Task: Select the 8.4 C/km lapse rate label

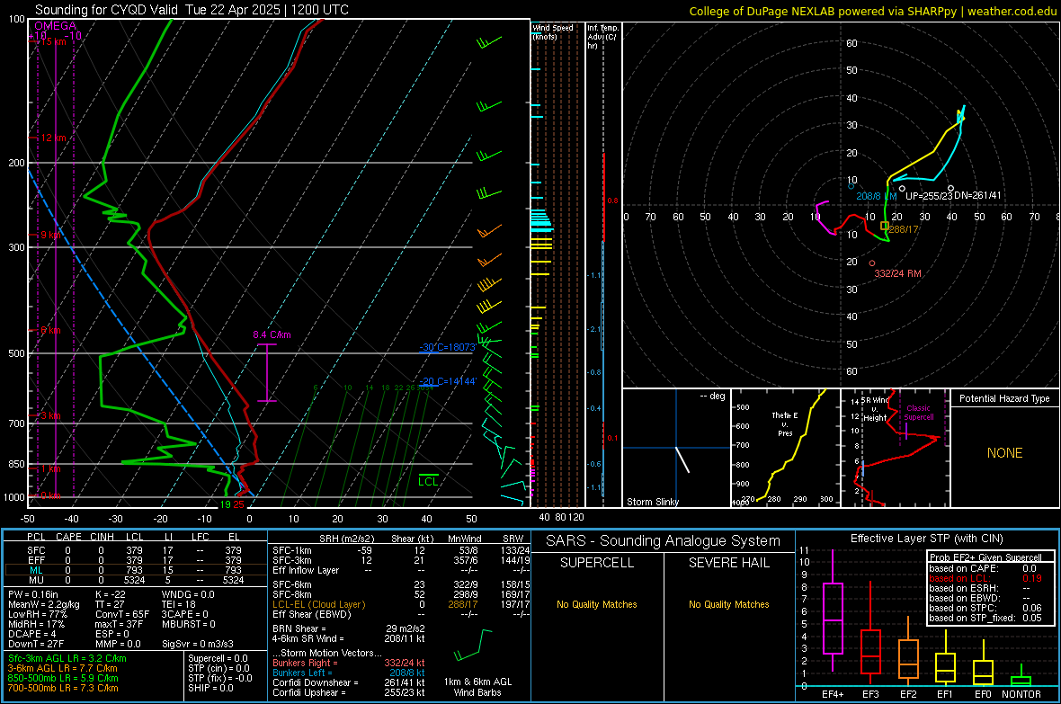Action: 272,334
